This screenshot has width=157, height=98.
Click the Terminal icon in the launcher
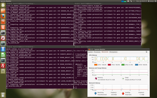coord(3,33)
